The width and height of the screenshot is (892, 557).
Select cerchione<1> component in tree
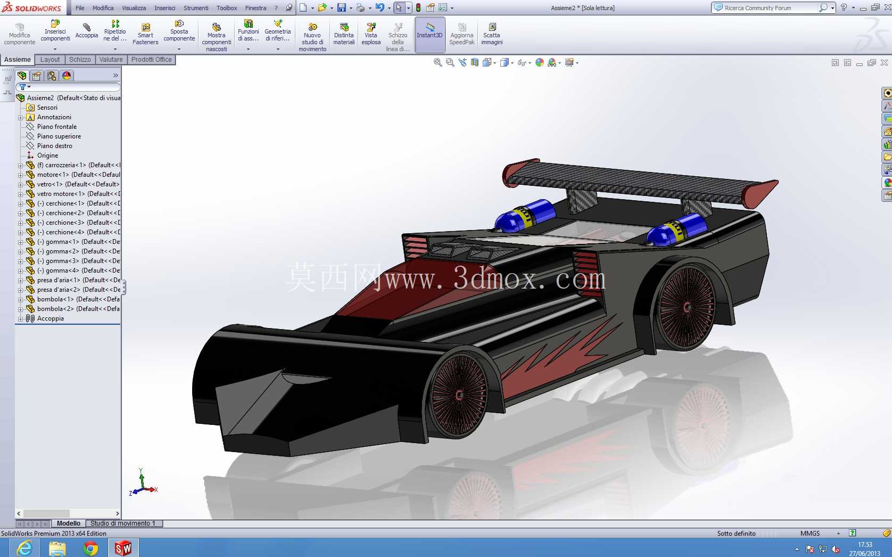pos(73,203)
